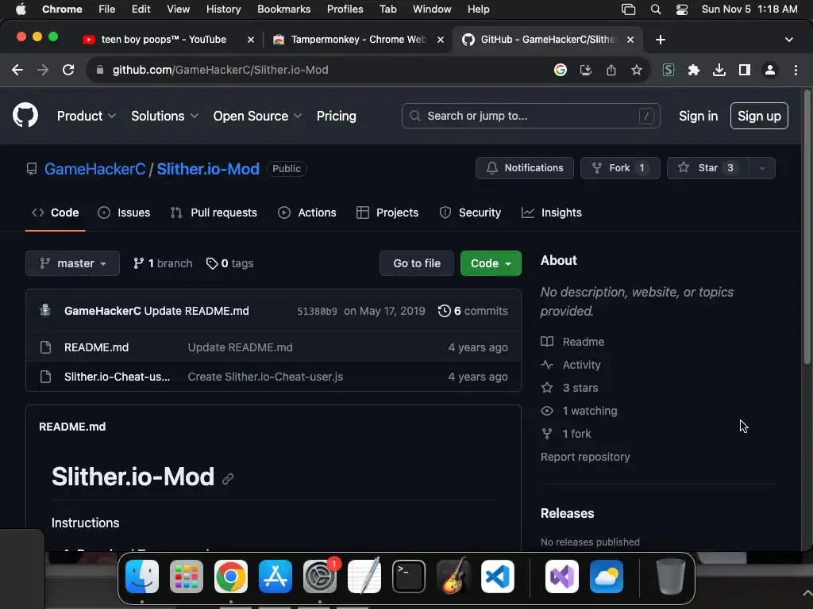Toggle the Chrome side panel icon
Image resolution: width=813 pixels, height=609 pixels.
(745, 70)
